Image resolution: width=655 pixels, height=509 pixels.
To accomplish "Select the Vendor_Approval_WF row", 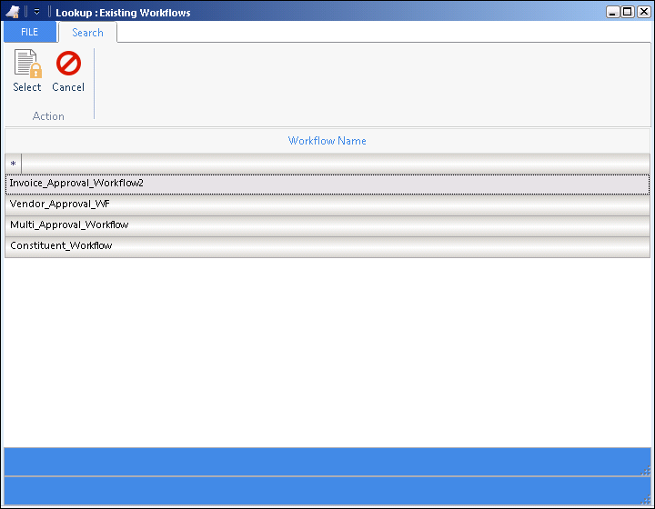I will pos(327,205).
